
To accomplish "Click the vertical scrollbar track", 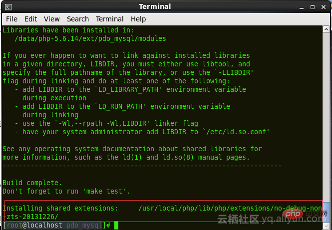I will (x=326, y=116).
